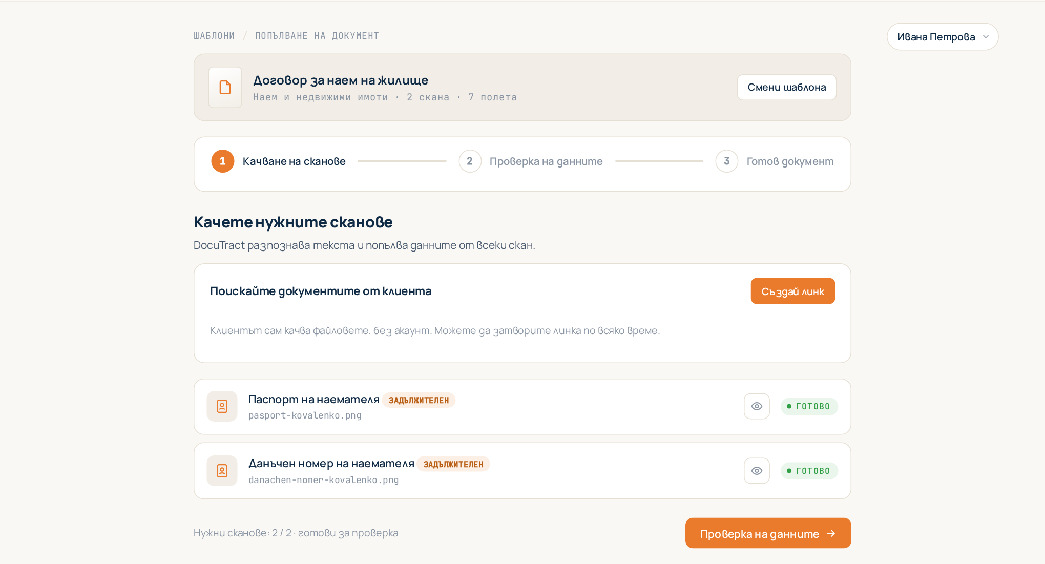Click the Задължителен tag next to Данъчен номер

453,464
